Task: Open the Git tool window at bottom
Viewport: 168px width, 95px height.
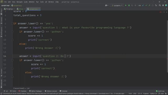Action: point(6,91)
